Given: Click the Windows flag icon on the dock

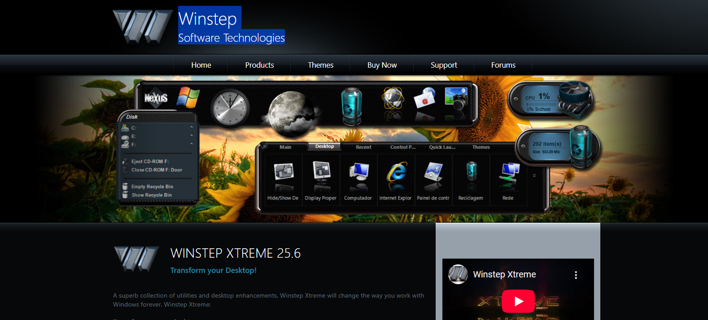Looking at the screenshot, I should (188, 98).
